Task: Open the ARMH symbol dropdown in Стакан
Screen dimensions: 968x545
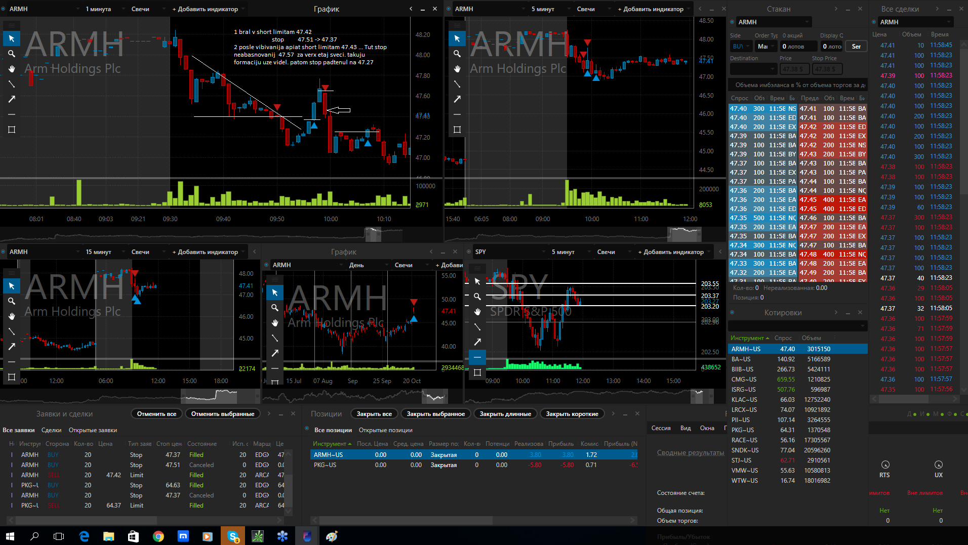Action: pyautogui.click(x=774, y=22)
